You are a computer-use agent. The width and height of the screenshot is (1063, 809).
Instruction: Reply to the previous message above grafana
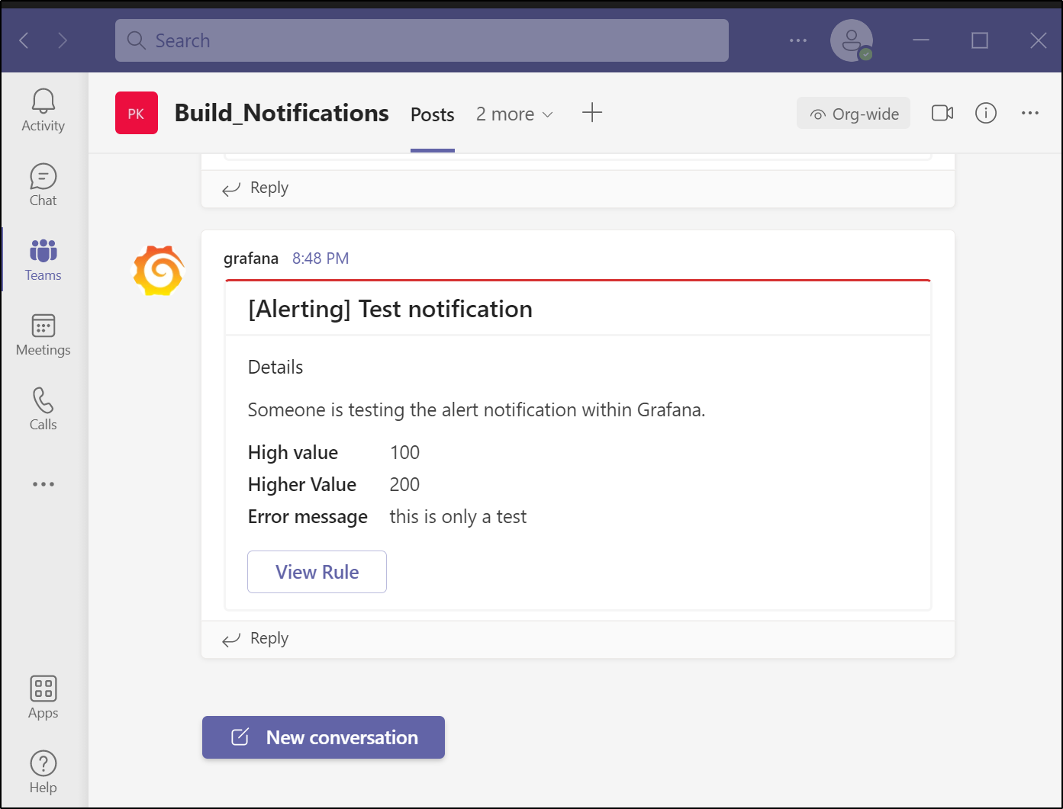coord(256,188)
